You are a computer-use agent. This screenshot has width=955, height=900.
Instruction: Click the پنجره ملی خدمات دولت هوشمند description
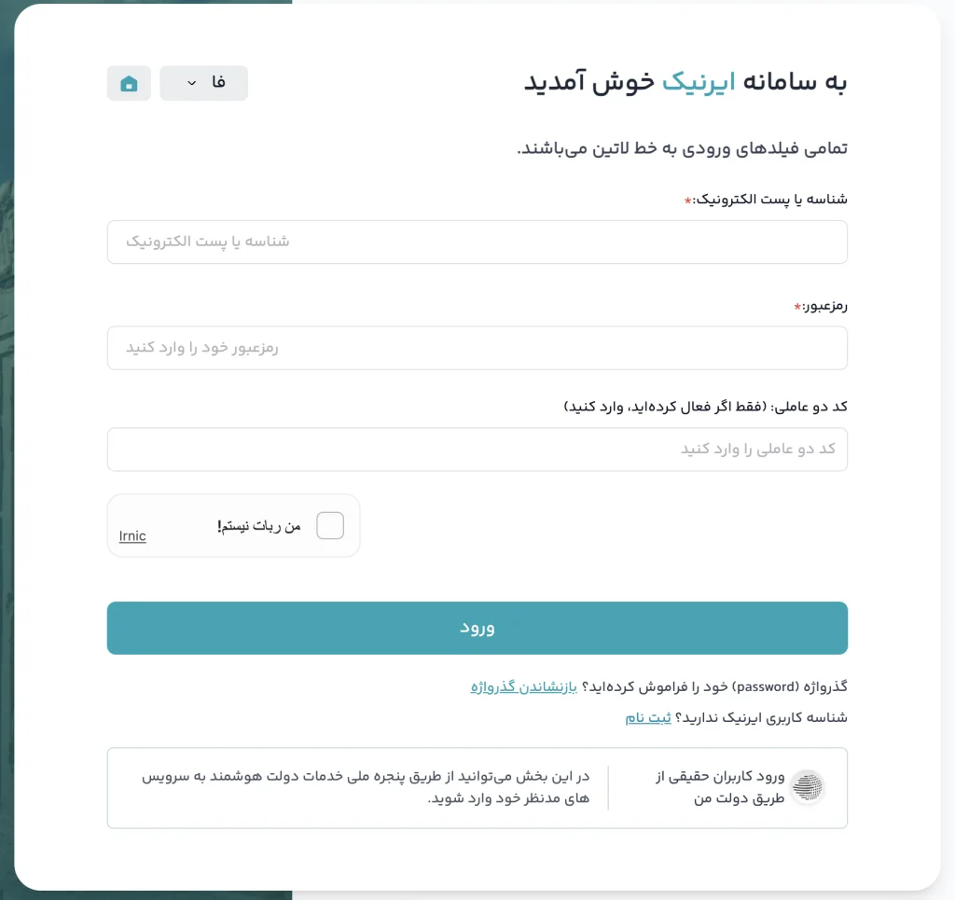pyautogui.click(x=366, y=787)
